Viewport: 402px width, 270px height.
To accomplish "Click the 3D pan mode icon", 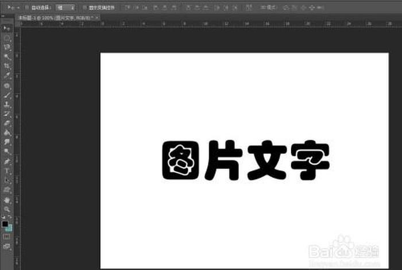I will pos(303,7).
